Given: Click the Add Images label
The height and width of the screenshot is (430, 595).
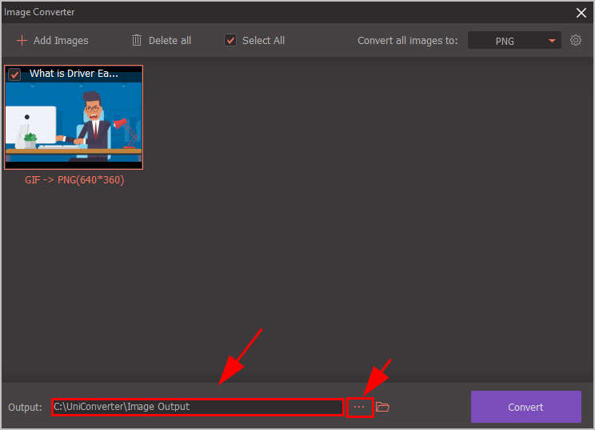Looking at the screenshot, I should click(61, 41).
